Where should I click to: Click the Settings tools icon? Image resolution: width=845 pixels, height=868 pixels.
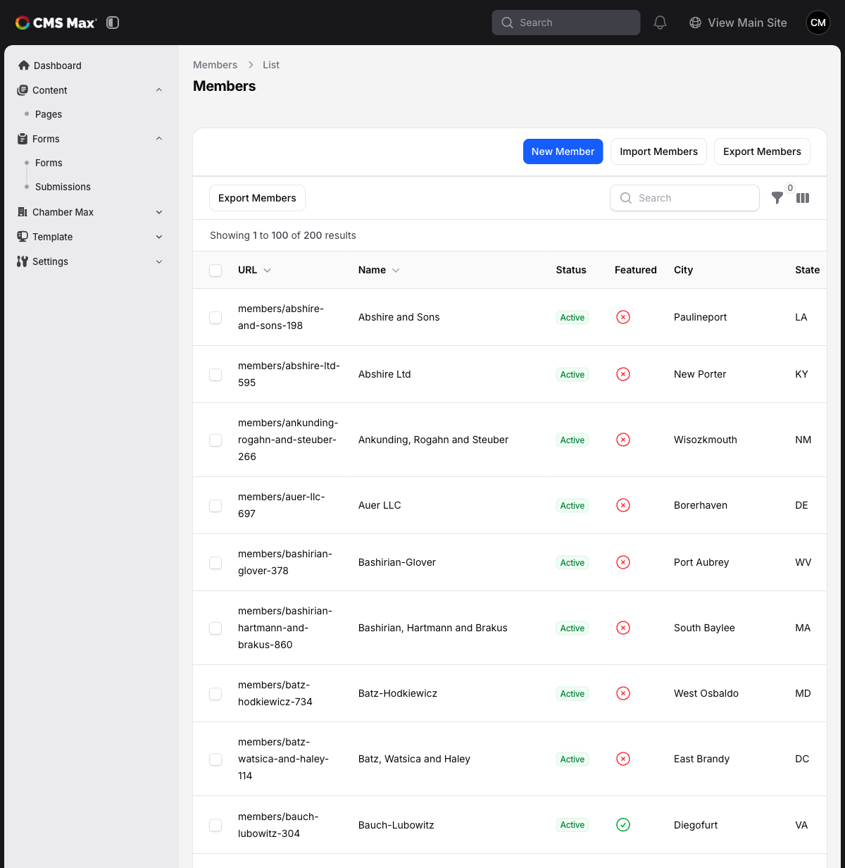click(23, 261)
